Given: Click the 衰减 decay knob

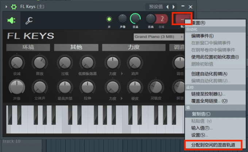Looking at the screenshot, I should (16, 63).
